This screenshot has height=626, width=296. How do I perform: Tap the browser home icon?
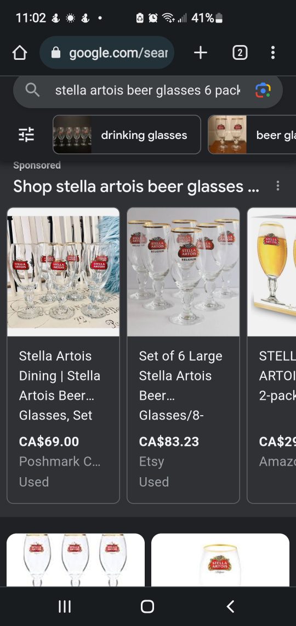(x=20, y=53)
